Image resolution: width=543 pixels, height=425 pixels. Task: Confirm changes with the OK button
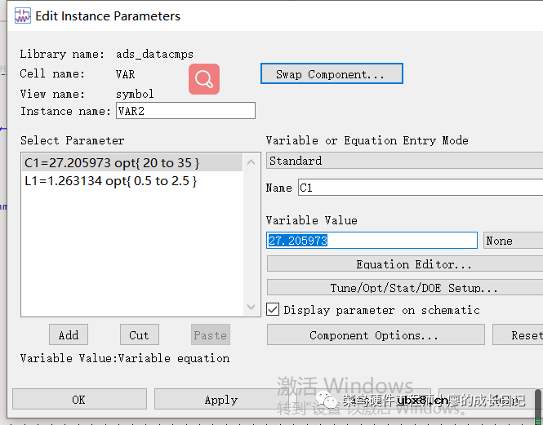tap(78, 400)
